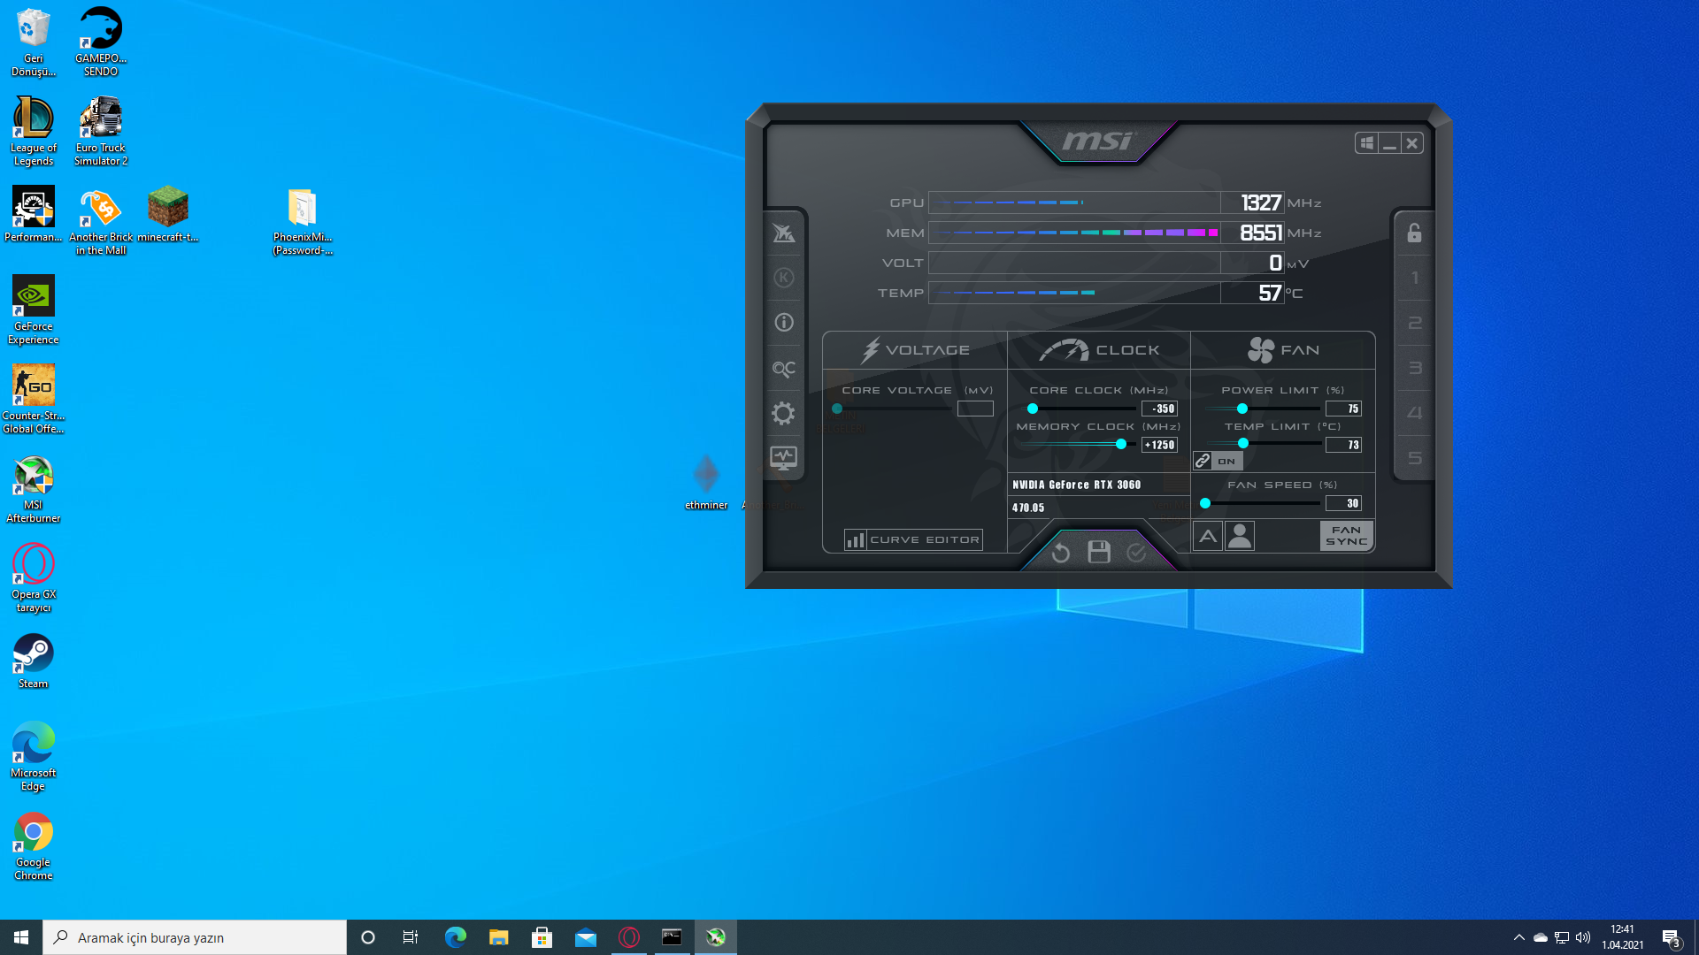1699x955 pixels.
Task: Select profile slot 2
Action: click(1414, 324)
